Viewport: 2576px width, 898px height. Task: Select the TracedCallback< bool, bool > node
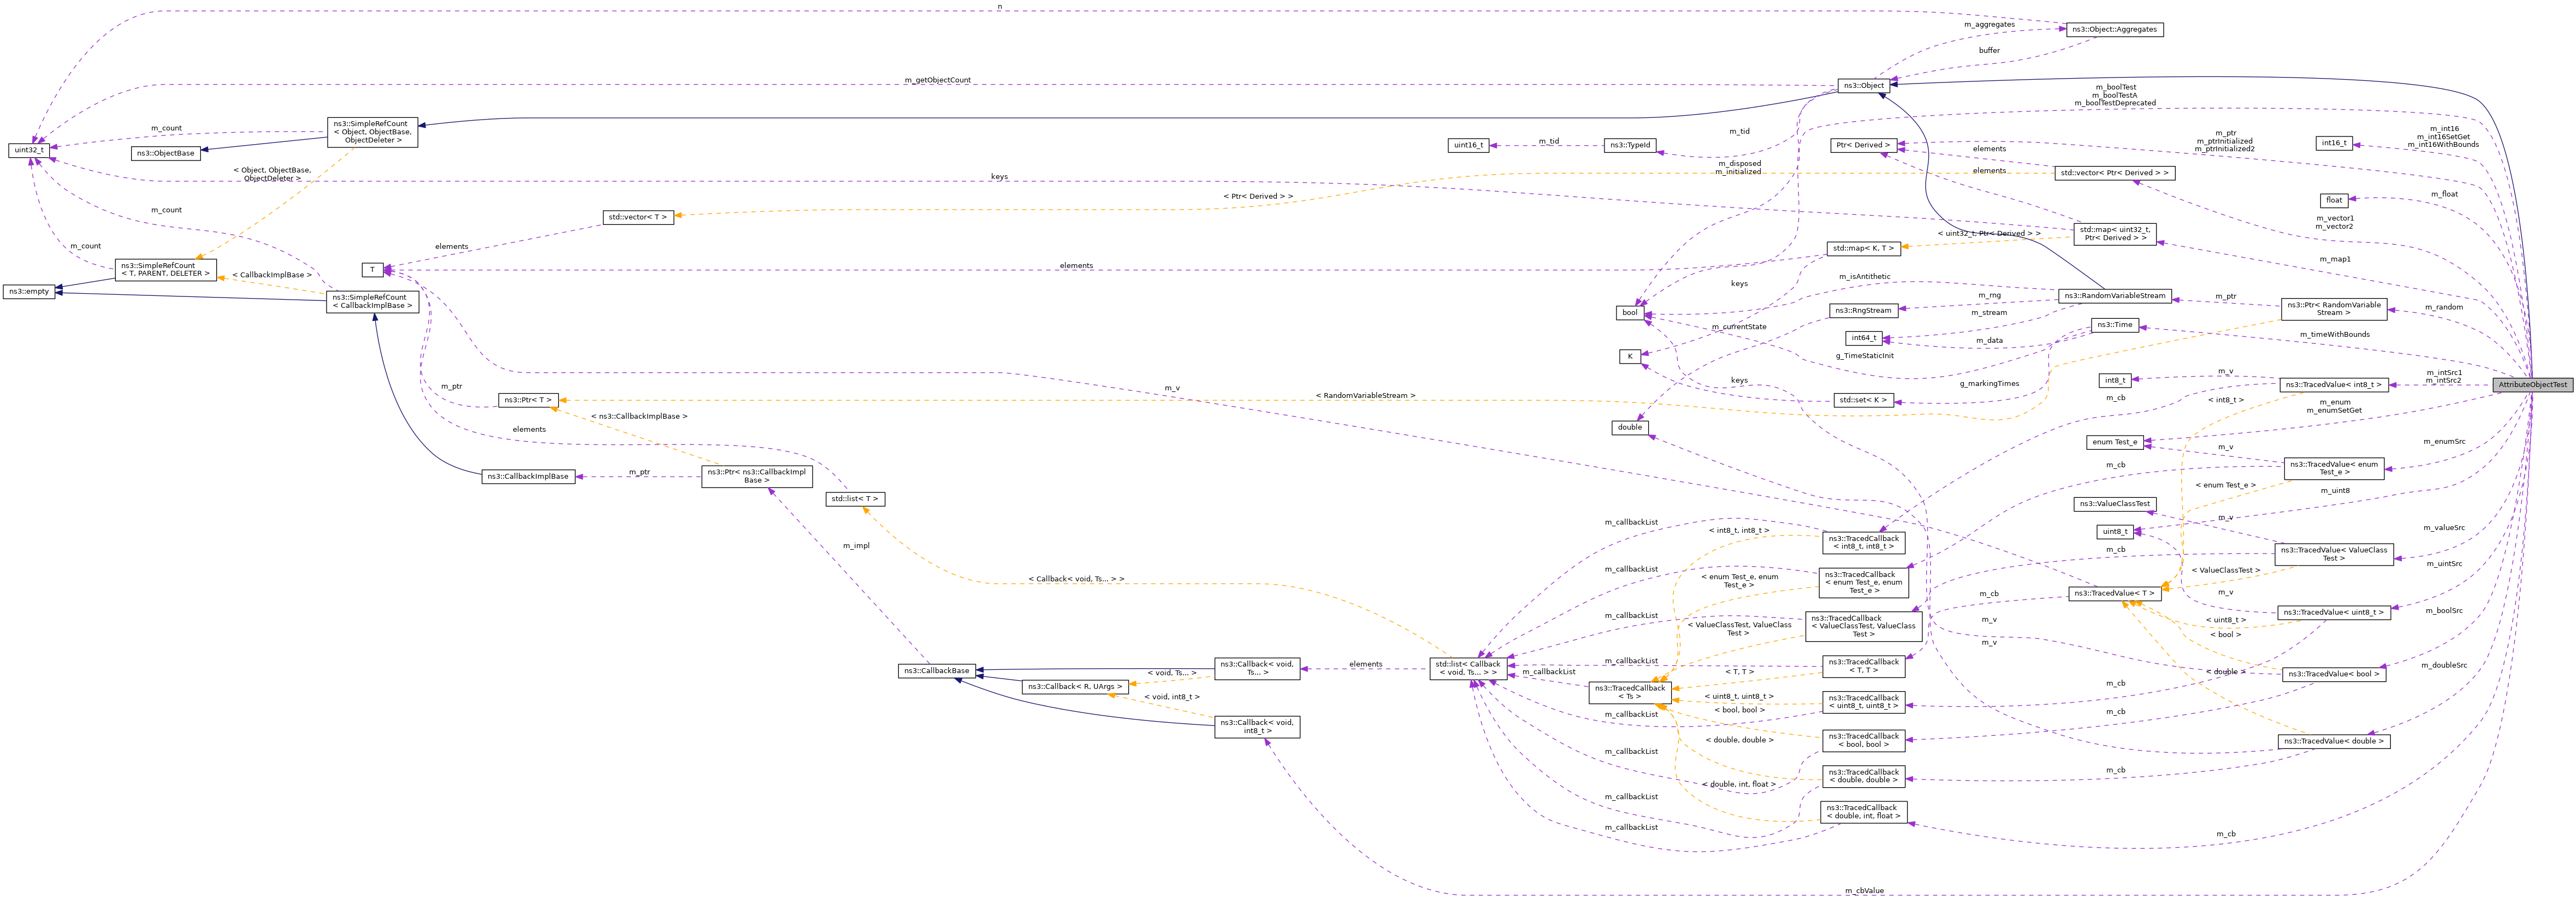pos(1863,740)
